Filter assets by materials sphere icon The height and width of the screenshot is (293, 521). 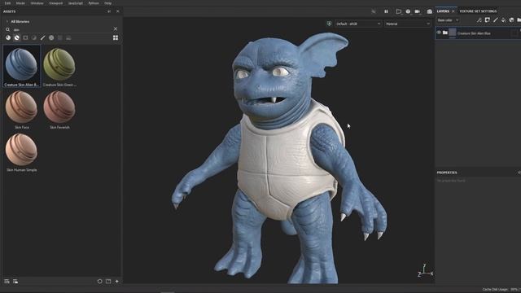pos(8,38)
